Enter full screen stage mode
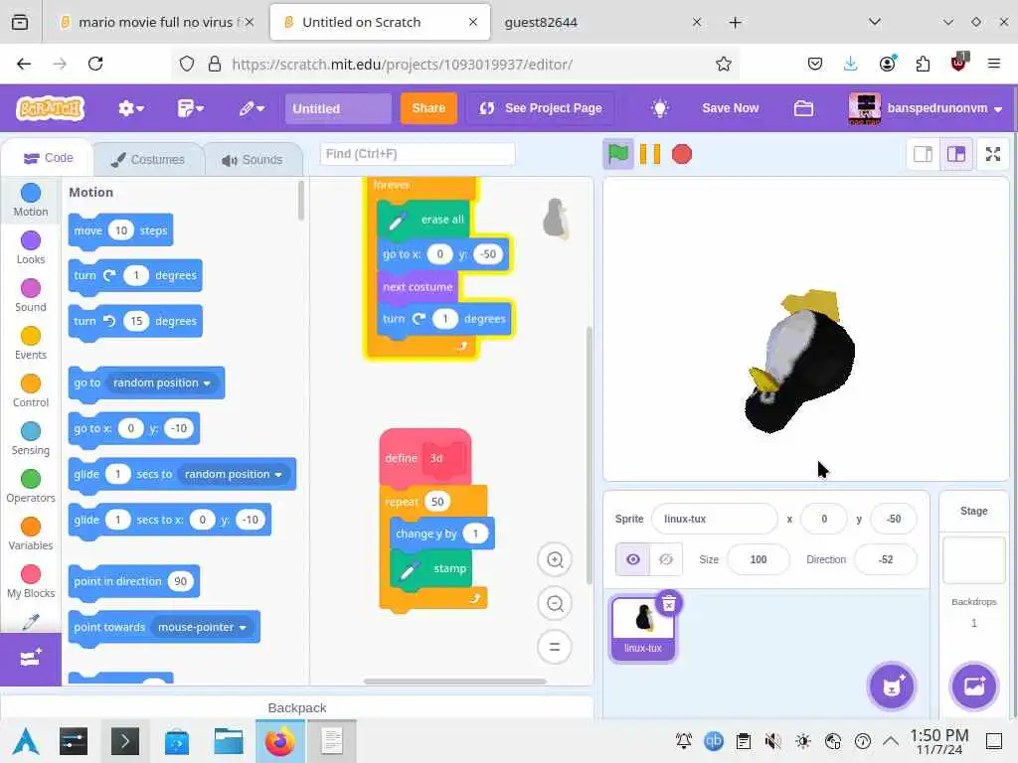Image resolution: width=1018 pixels, height=763 pixels. 993,154
